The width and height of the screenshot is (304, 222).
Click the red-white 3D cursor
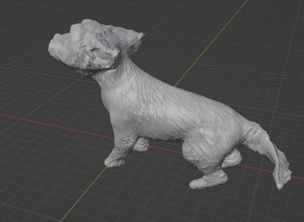tap(128, 141)
